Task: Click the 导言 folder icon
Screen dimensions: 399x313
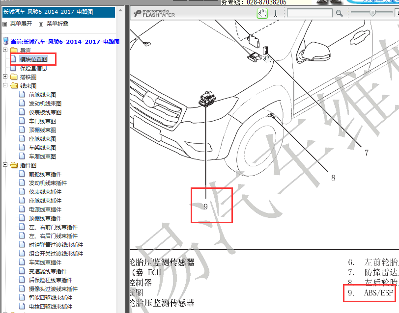Action: click(14, 50)
